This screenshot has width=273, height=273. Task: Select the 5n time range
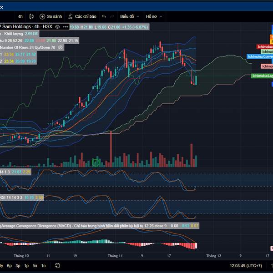pos(35,266)
